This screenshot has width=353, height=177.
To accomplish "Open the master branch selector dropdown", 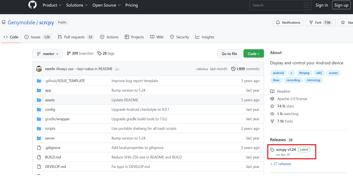I will (48, 54).
